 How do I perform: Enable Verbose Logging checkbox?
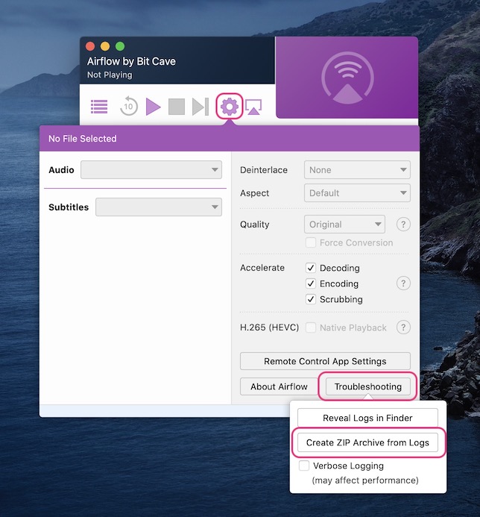pos(304,466)
